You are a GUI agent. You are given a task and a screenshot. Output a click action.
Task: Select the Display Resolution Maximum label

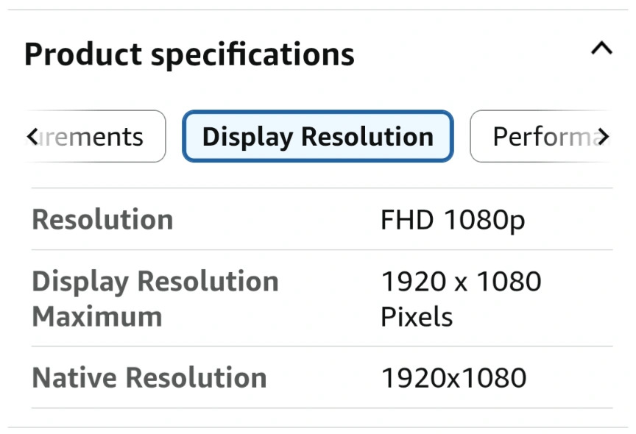[155, 299]
